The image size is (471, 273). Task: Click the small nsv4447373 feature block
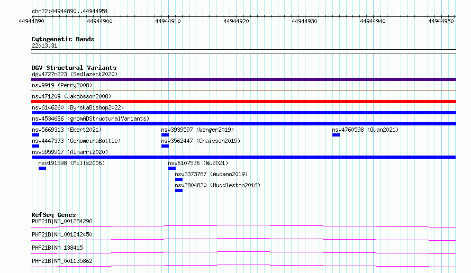pyautogui.click(x=35, y=146)
